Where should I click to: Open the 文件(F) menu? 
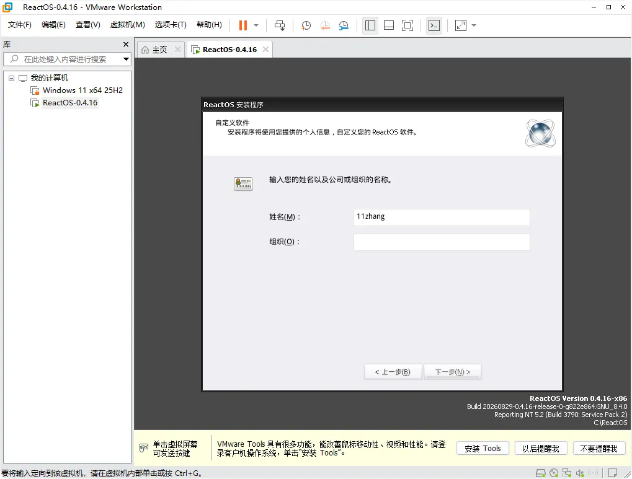pyautogui.click(x=20, y=25)
